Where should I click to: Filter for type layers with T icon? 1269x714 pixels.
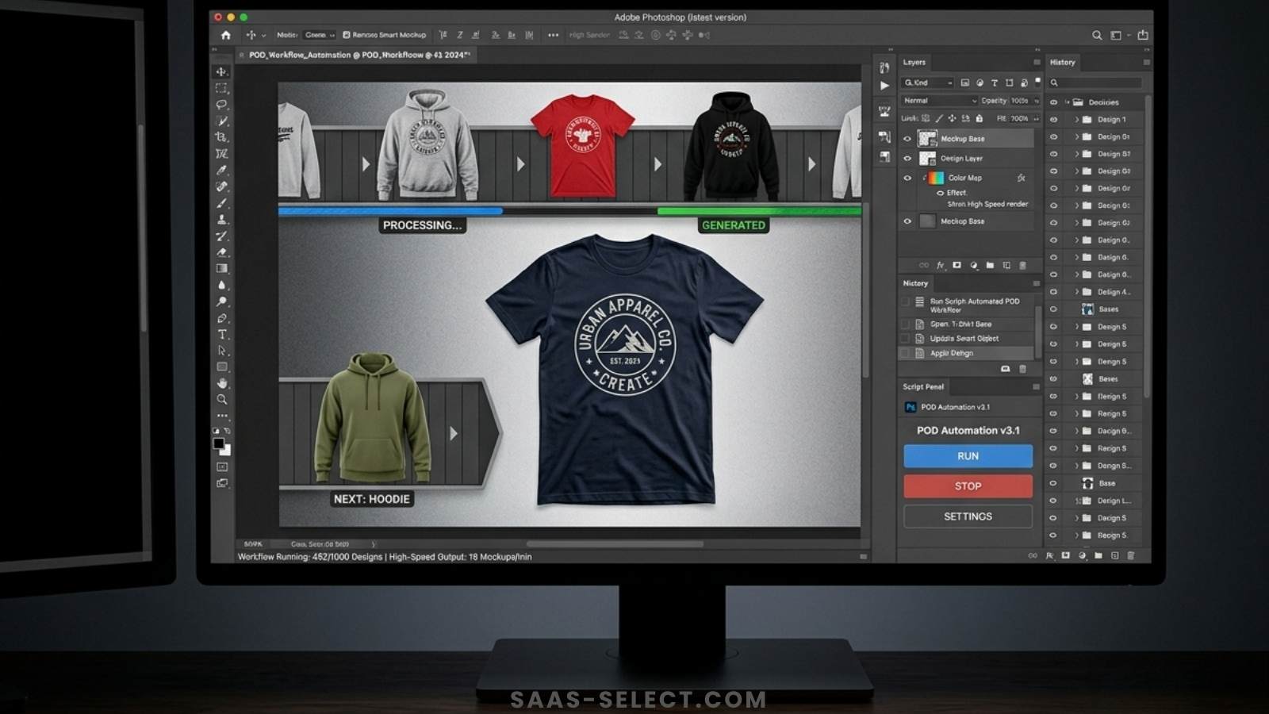click(994, 83)
